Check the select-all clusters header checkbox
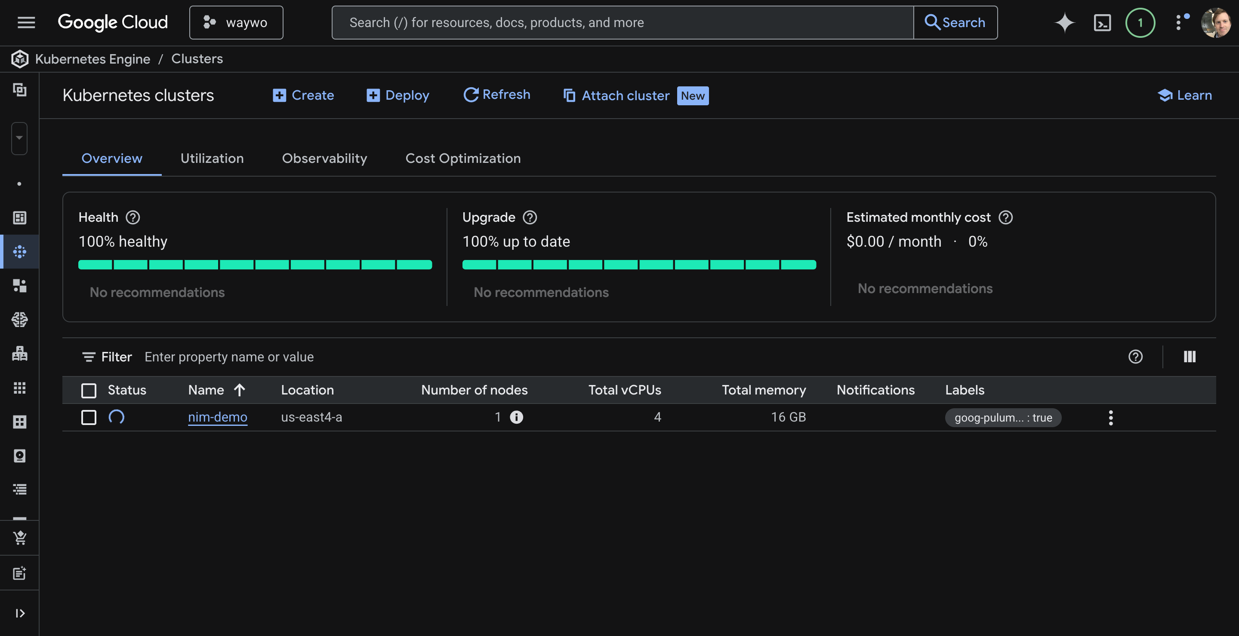1239x636 pixels. tap(89, 391)
